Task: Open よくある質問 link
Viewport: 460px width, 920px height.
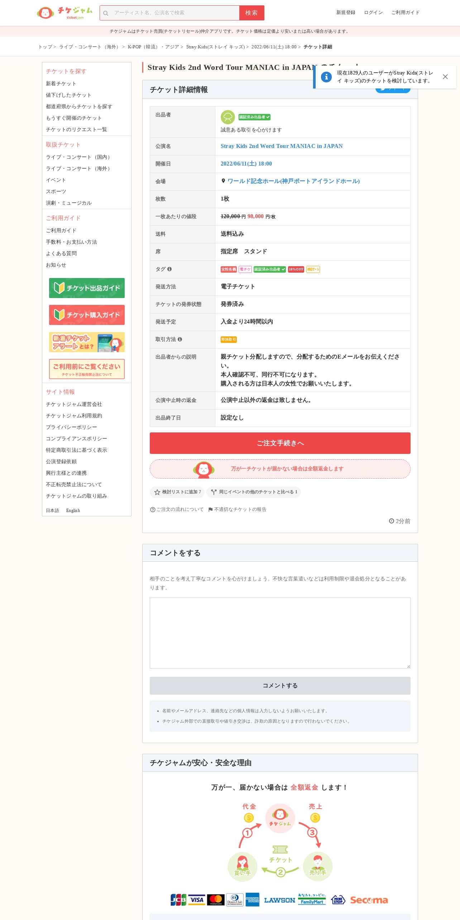Action: [x=61, y=253]
